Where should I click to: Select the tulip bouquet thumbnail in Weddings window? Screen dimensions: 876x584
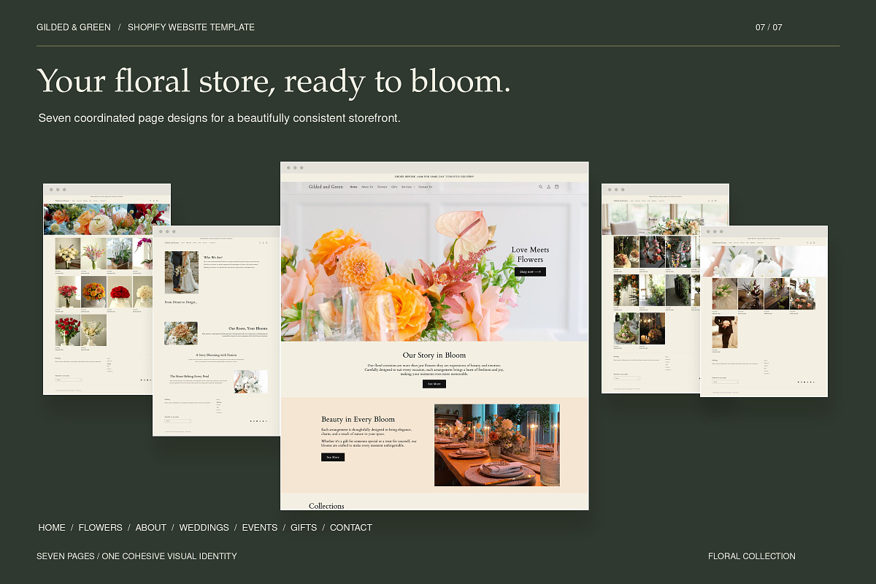click(725, 294)
